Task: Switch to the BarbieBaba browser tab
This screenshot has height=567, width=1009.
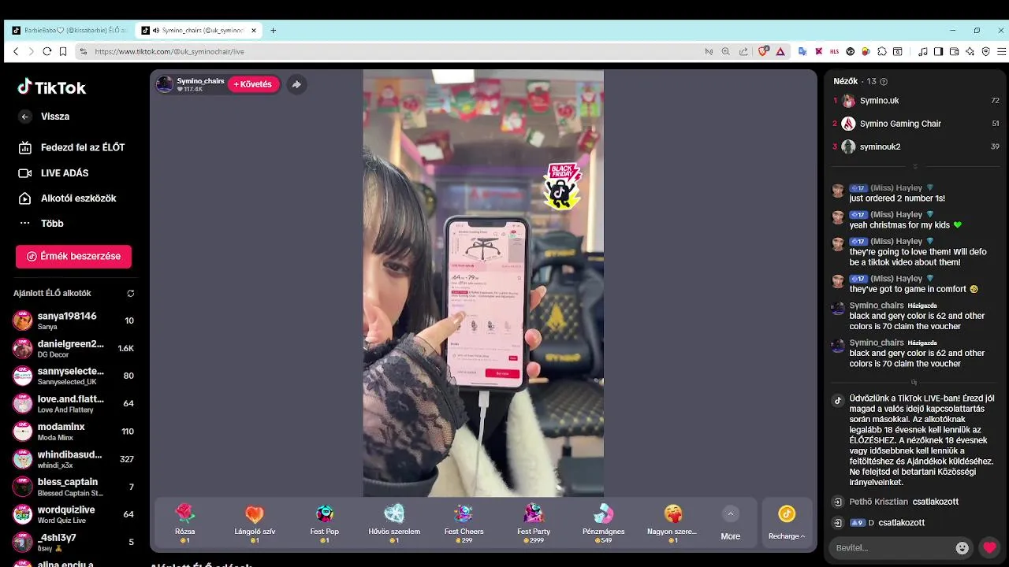Action: pos(69,31)
